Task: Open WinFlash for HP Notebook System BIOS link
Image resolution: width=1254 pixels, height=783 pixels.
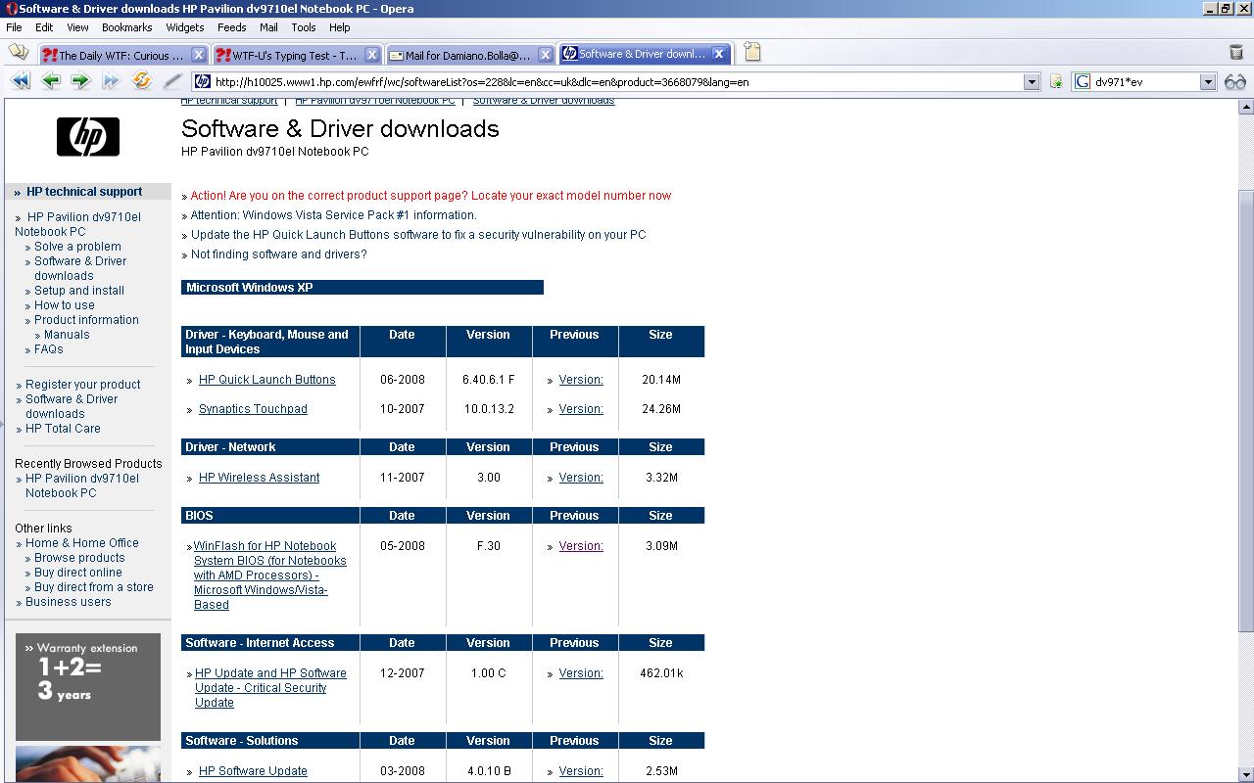Action: point(269,576)
